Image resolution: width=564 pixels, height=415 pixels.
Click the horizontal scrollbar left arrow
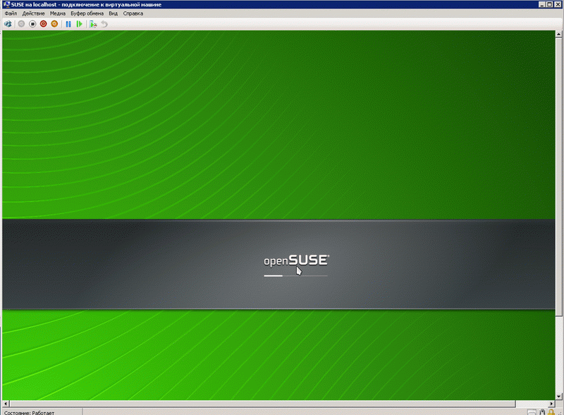click(6, 404)
